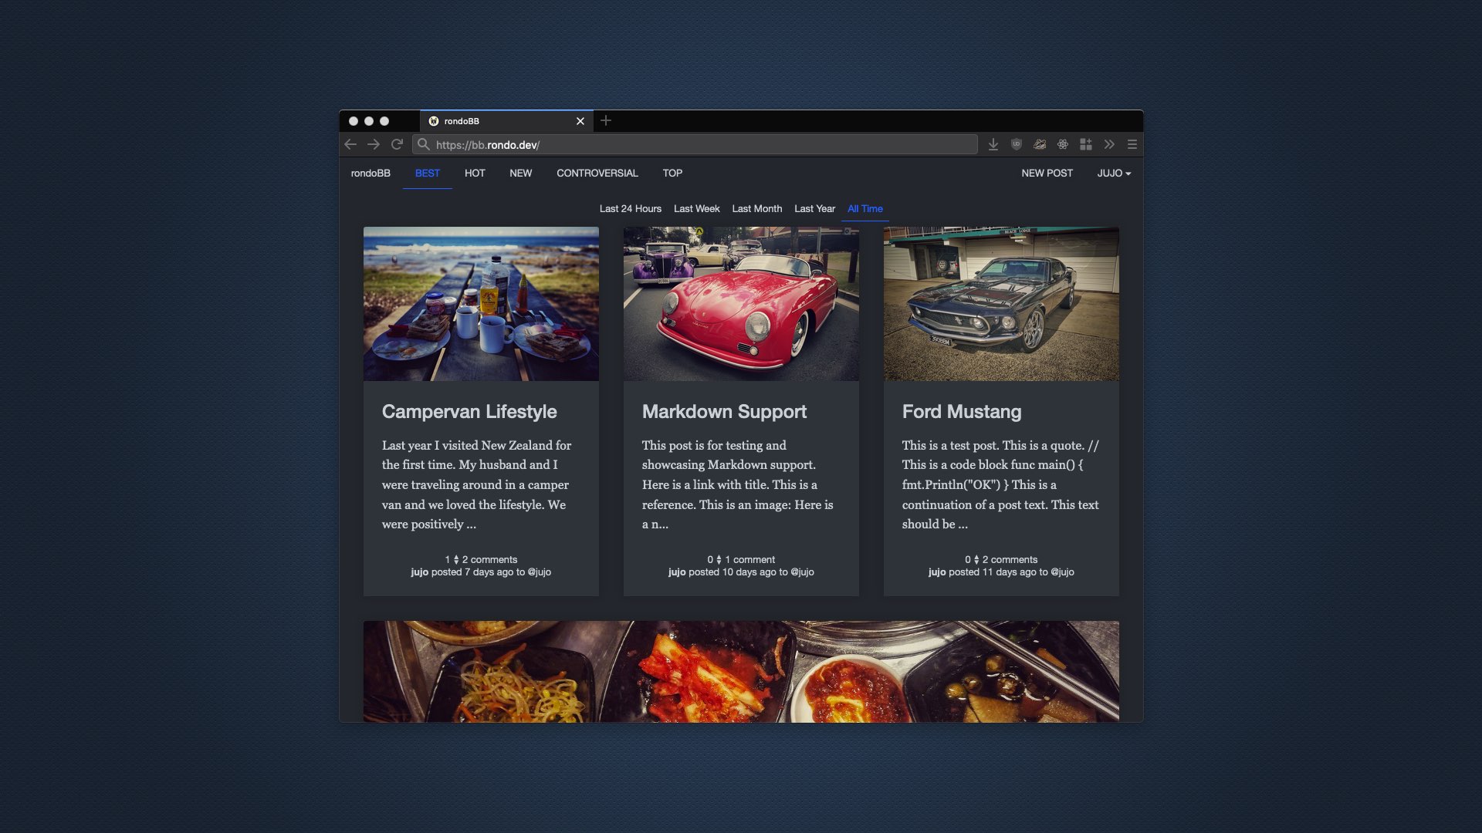Open the Korean food dishes banner image

[x=741, y=671]
